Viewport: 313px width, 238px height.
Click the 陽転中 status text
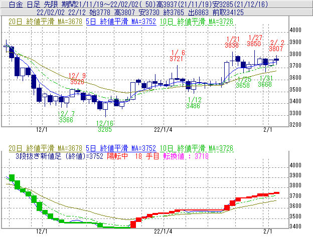coord(117,156)
